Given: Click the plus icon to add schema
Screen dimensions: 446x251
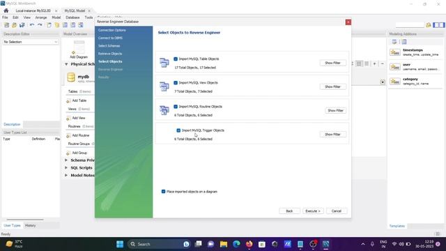Looking at the screenshot, I should point(375,63).
